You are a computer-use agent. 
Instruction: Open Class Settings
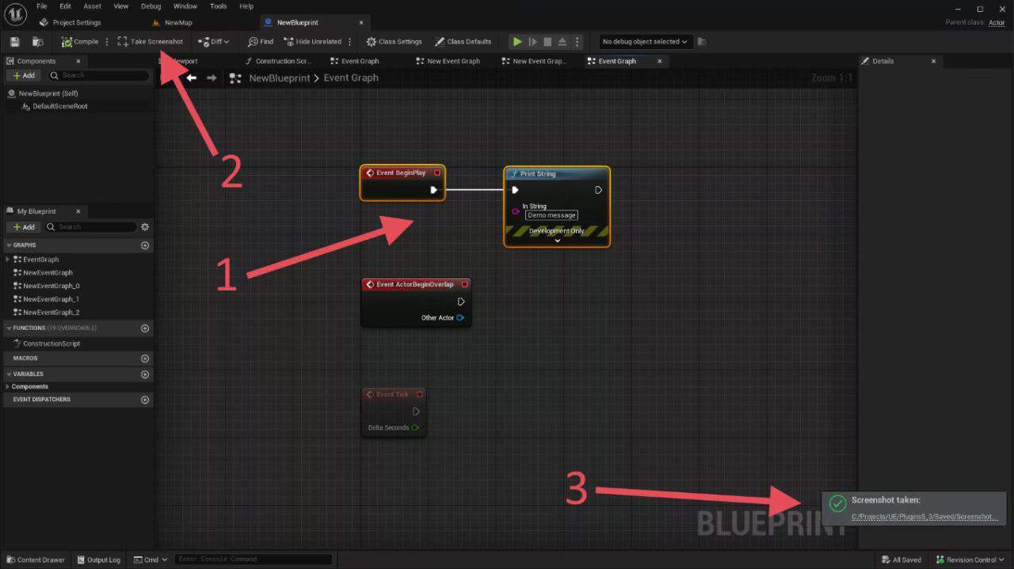(395, 42)
